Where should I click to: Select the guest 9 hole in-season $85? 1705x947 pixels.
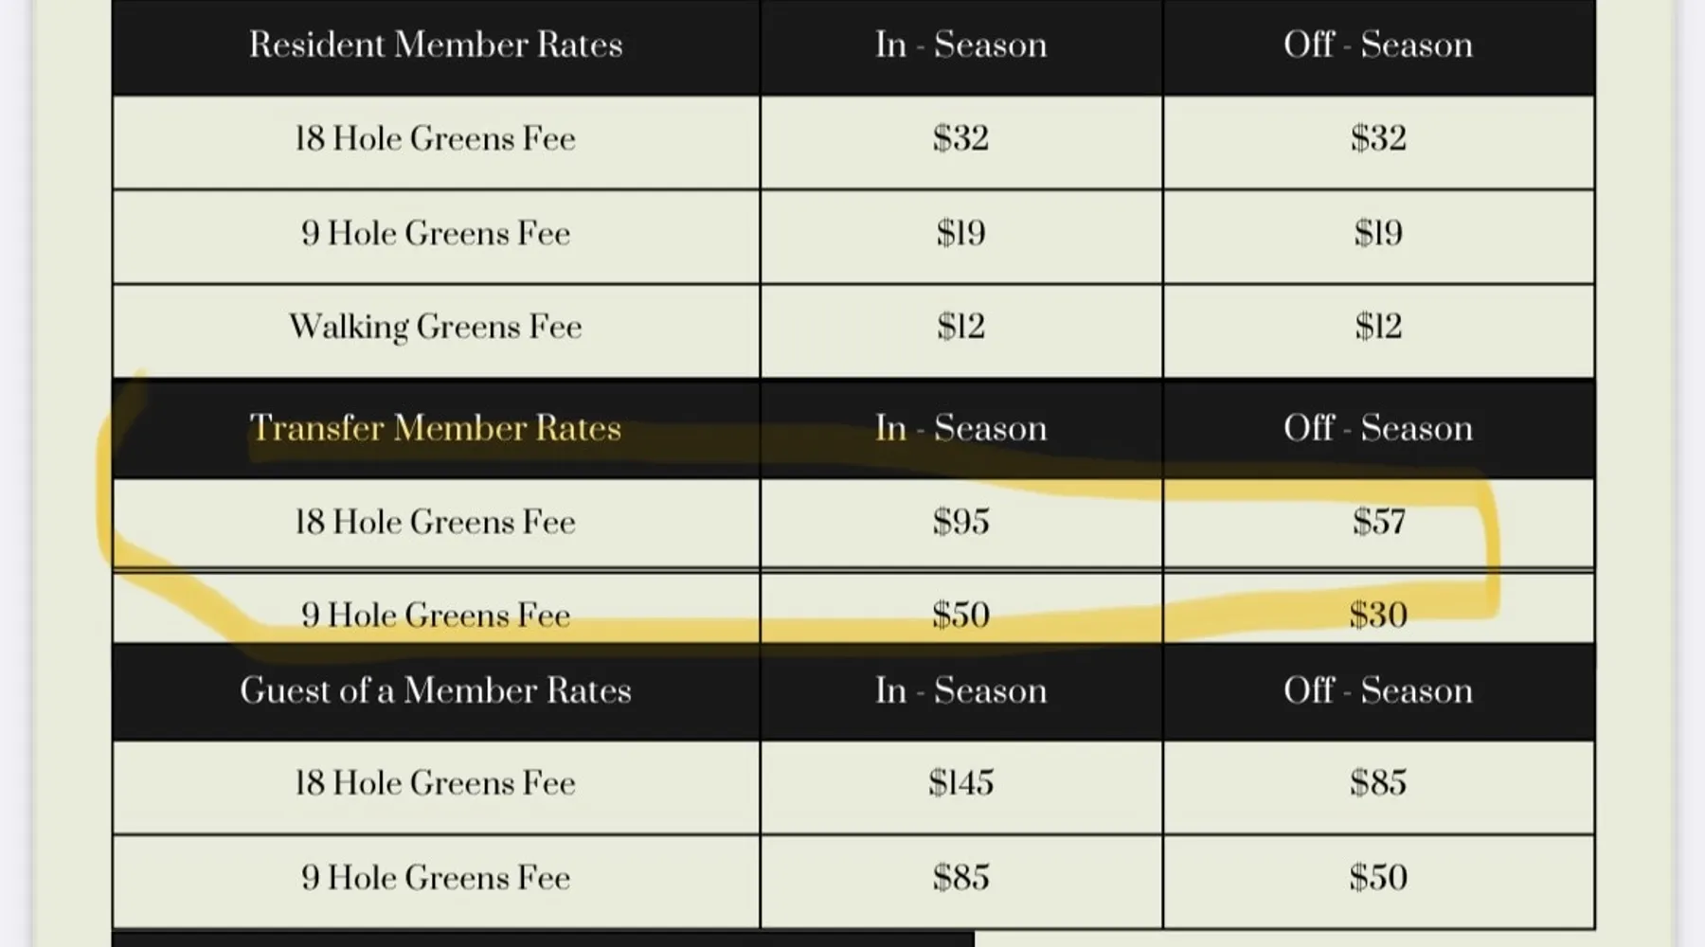pos(960,878)
